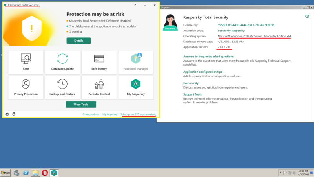
Task: Click the More Tools button
Action: 81,105
